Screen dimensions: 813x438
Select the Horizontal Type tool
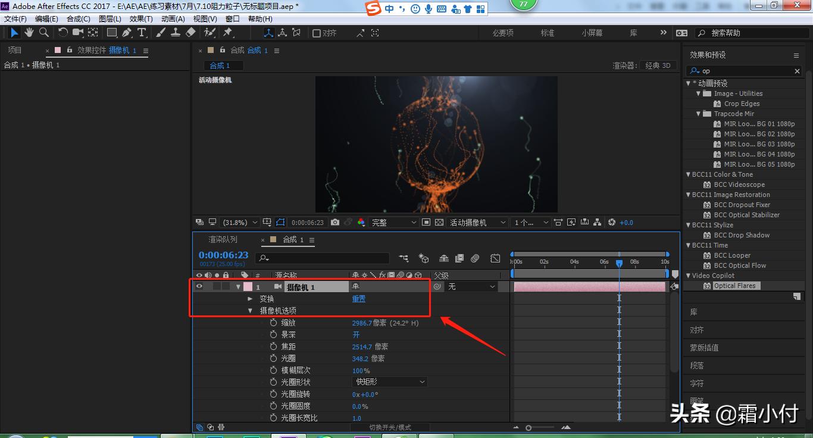(x=142, y=33)
